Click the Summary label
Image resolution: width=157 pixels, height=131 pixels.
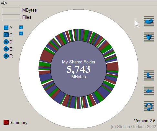tap(18, 123)
